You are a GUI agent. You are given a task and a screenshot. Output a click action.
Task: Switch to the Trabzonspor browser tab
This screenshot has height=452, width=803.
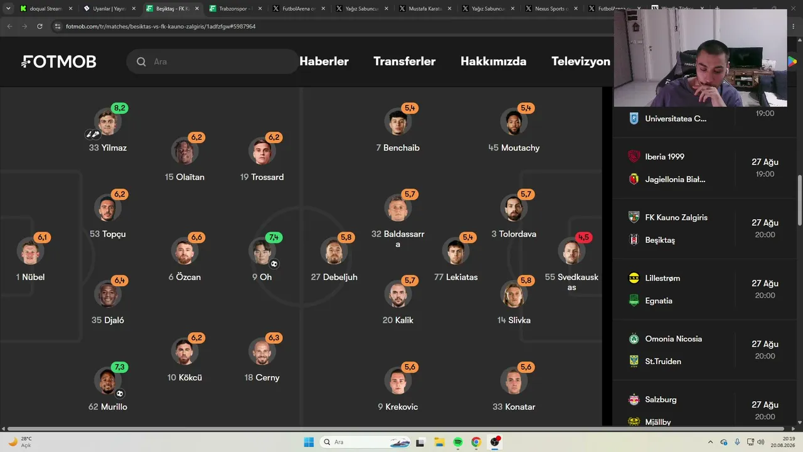coord(235,9)
